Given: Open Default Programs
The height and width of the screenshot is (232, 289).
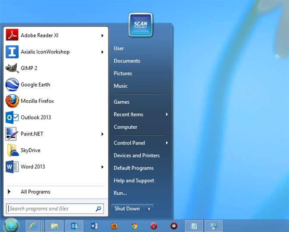Looking at the screenshot, I should 134,168.
